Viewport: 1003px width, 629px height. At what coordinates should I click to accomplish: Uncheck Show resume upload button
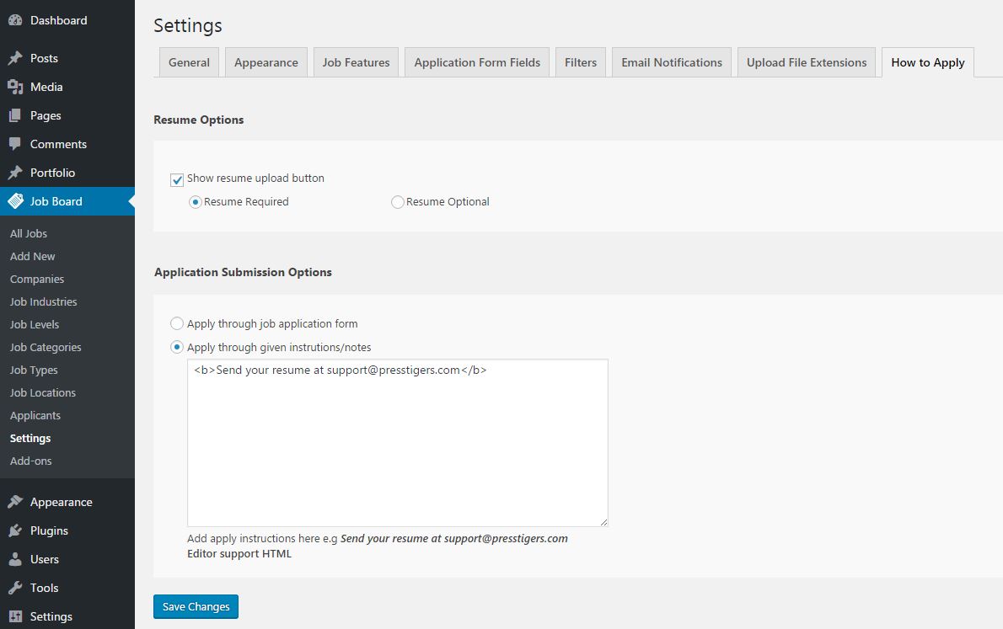(177, 179)
